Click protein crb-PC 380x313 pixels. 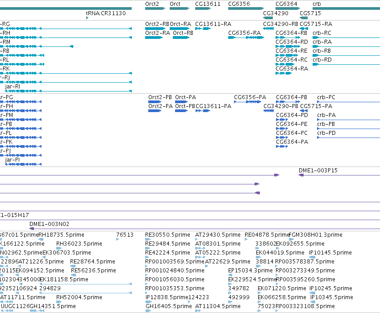coord(348,102)
